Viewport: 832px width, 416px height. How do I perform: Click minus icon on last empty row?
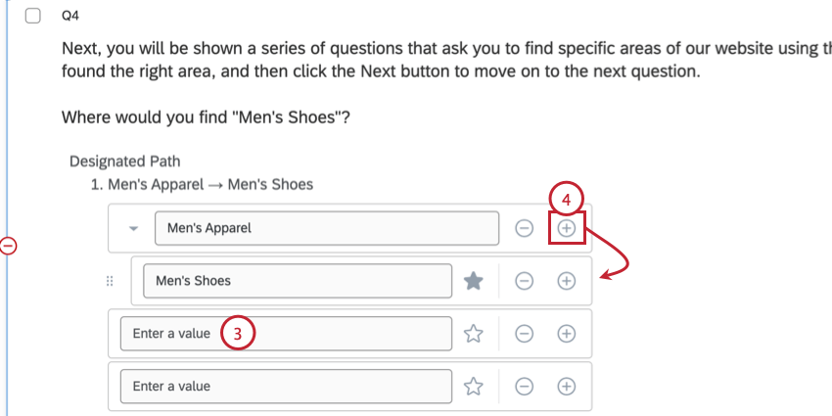[525, 387]
